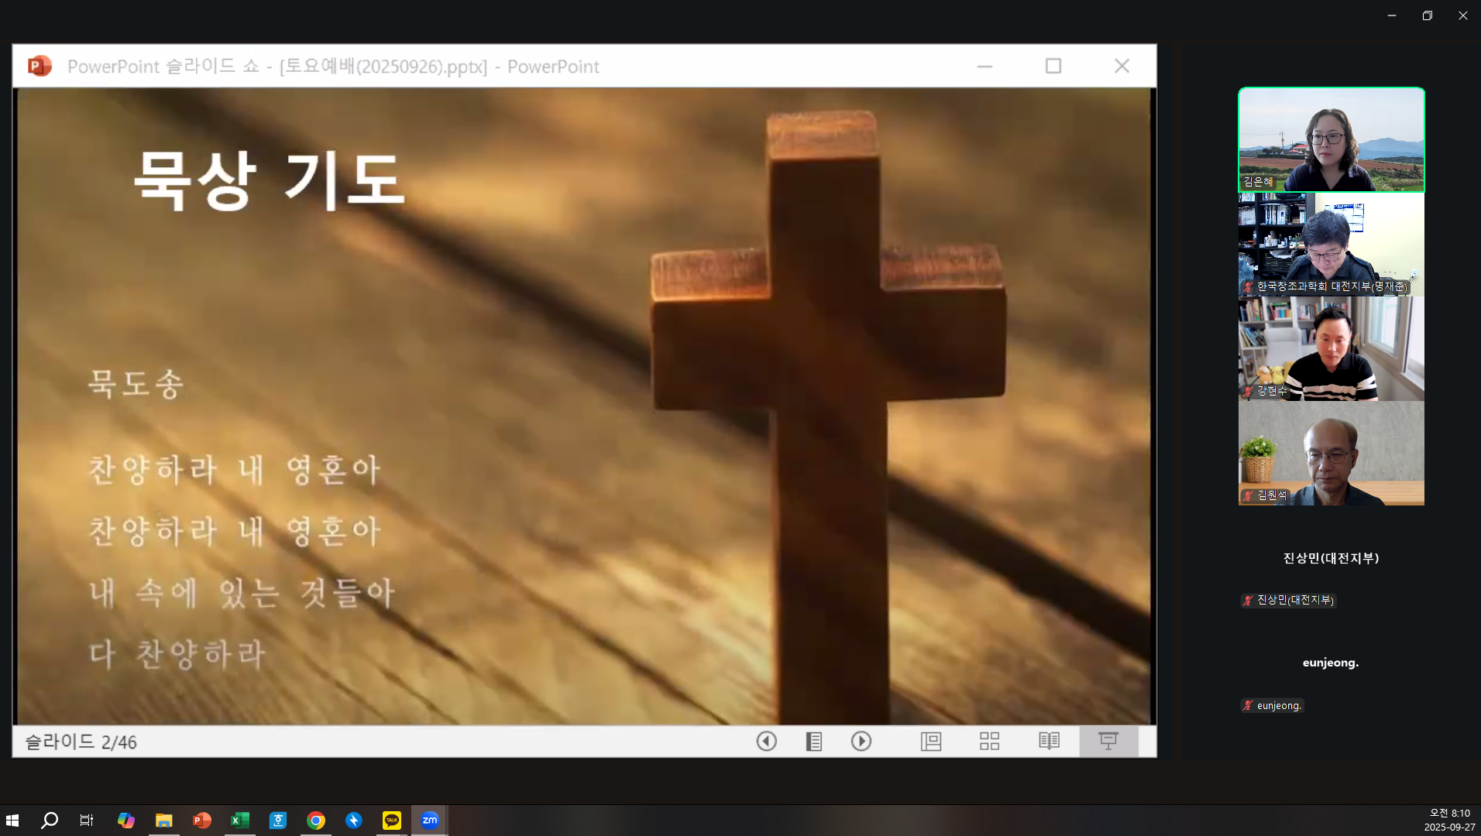Open KakaoTalk from the taskbar

[391, 820]
